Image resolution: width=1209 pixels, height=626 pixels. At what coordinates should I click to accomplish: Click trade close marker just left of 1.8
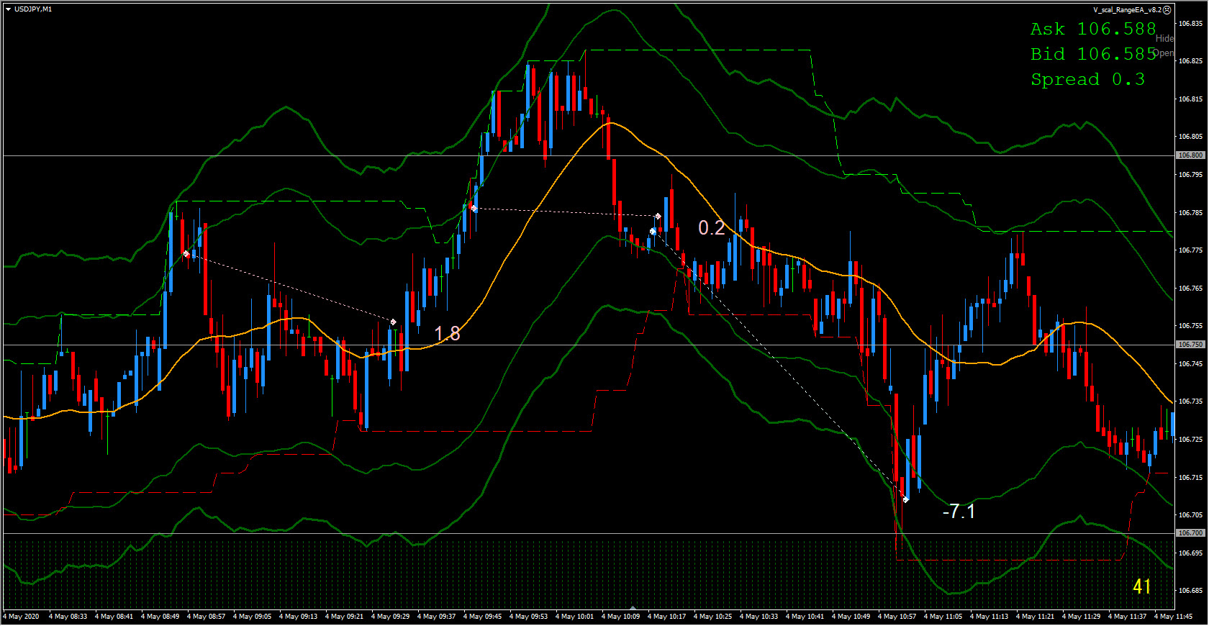393,322
